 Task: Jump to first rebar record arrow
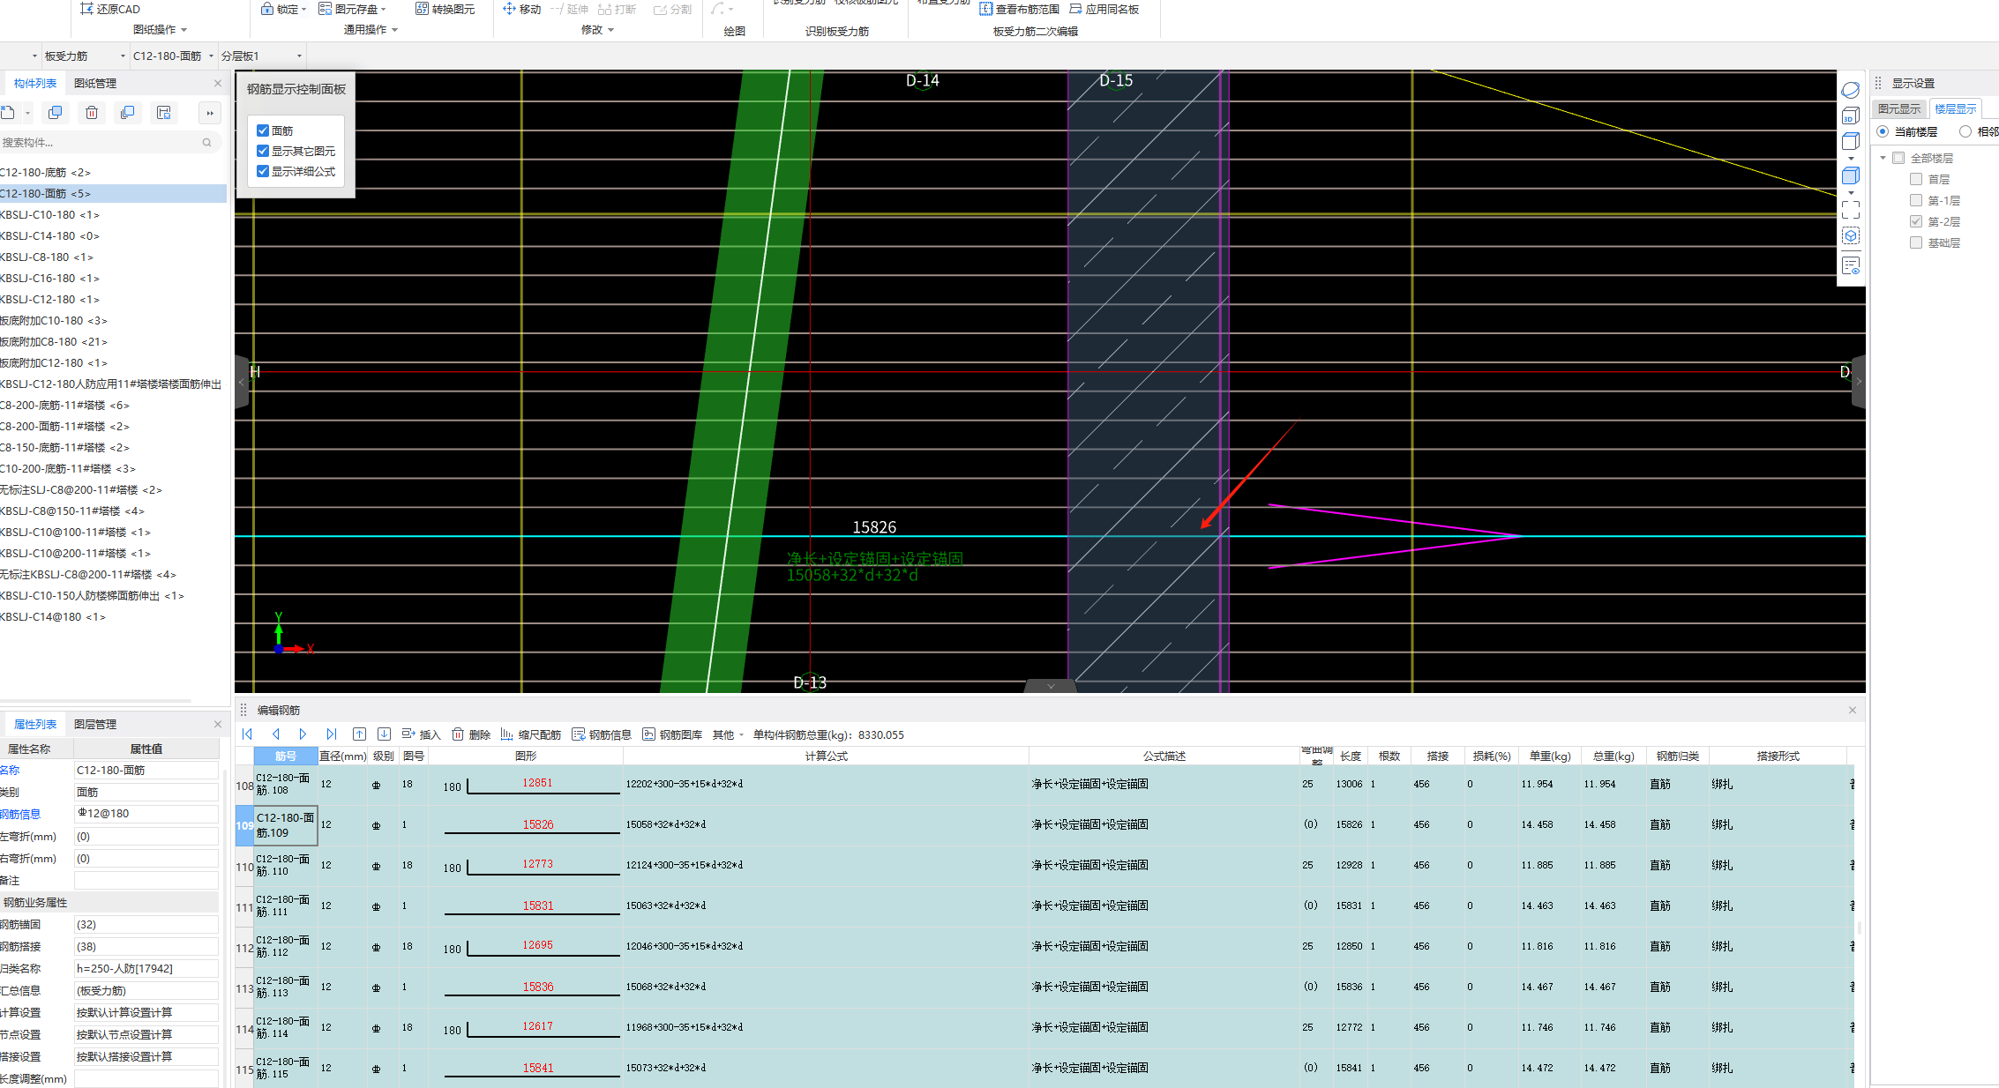(x=248, y=734)
